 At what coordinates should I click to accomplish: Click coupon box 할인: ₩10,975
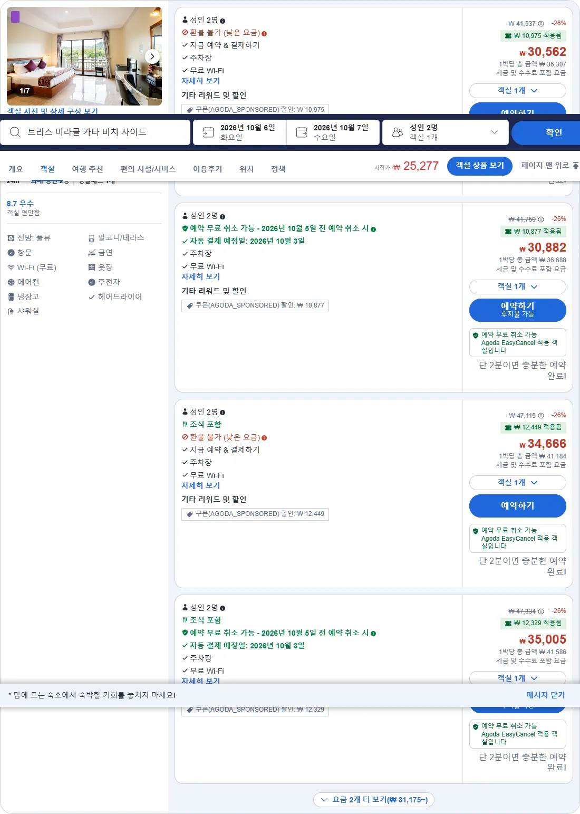[255, 109]
